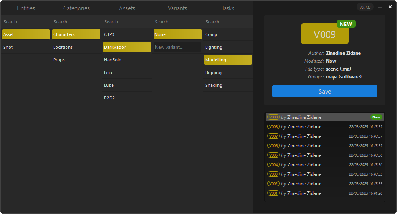Minimize the window

[x=380, y=8]
